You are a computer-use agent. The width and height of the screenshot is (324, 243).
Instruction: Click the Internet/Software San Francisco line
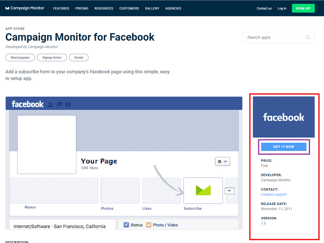(x=59, y=226)
